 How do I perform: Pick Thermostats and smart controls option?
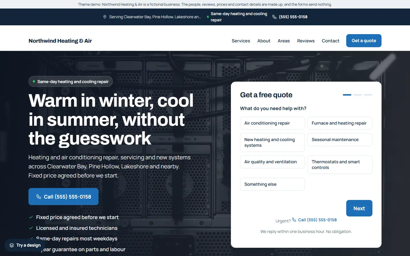point(340,165)
